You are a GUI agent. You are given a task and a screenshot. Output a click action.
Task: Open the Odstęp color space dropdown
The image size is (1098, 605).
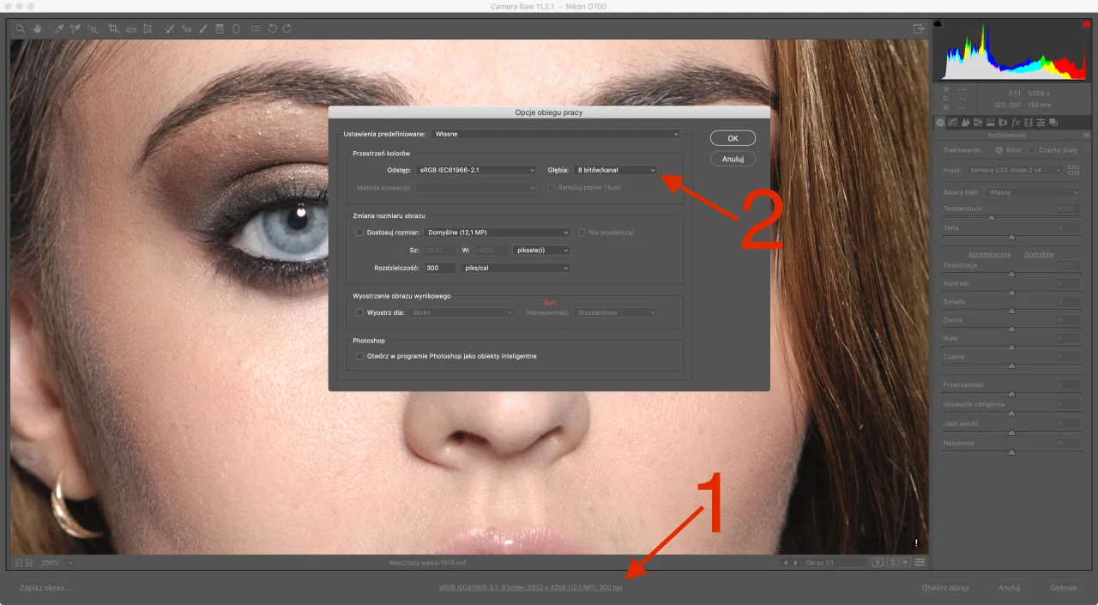pos(475,169)
